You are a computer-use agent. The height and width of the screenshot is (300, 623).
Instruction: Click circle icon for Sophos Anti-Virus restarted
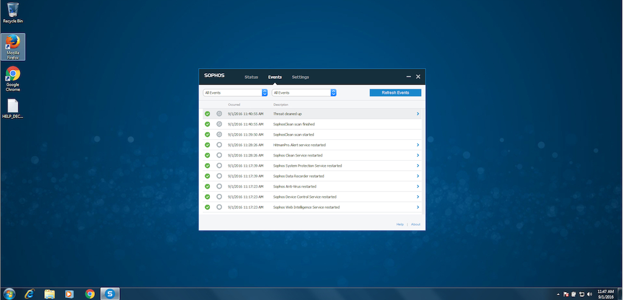pyautogui.click(x=219, y=186)
